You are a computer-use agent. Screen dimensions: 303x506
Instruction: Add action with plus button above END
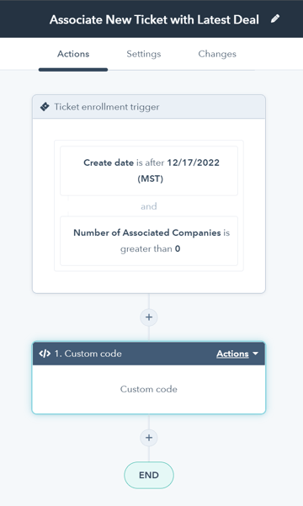pyautogui.click(x=149, y=438)
